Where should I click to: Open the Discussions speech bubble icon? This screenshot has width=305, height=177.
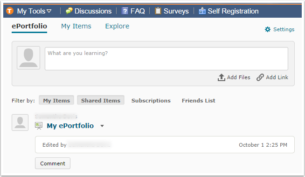(x=69, y=11)
